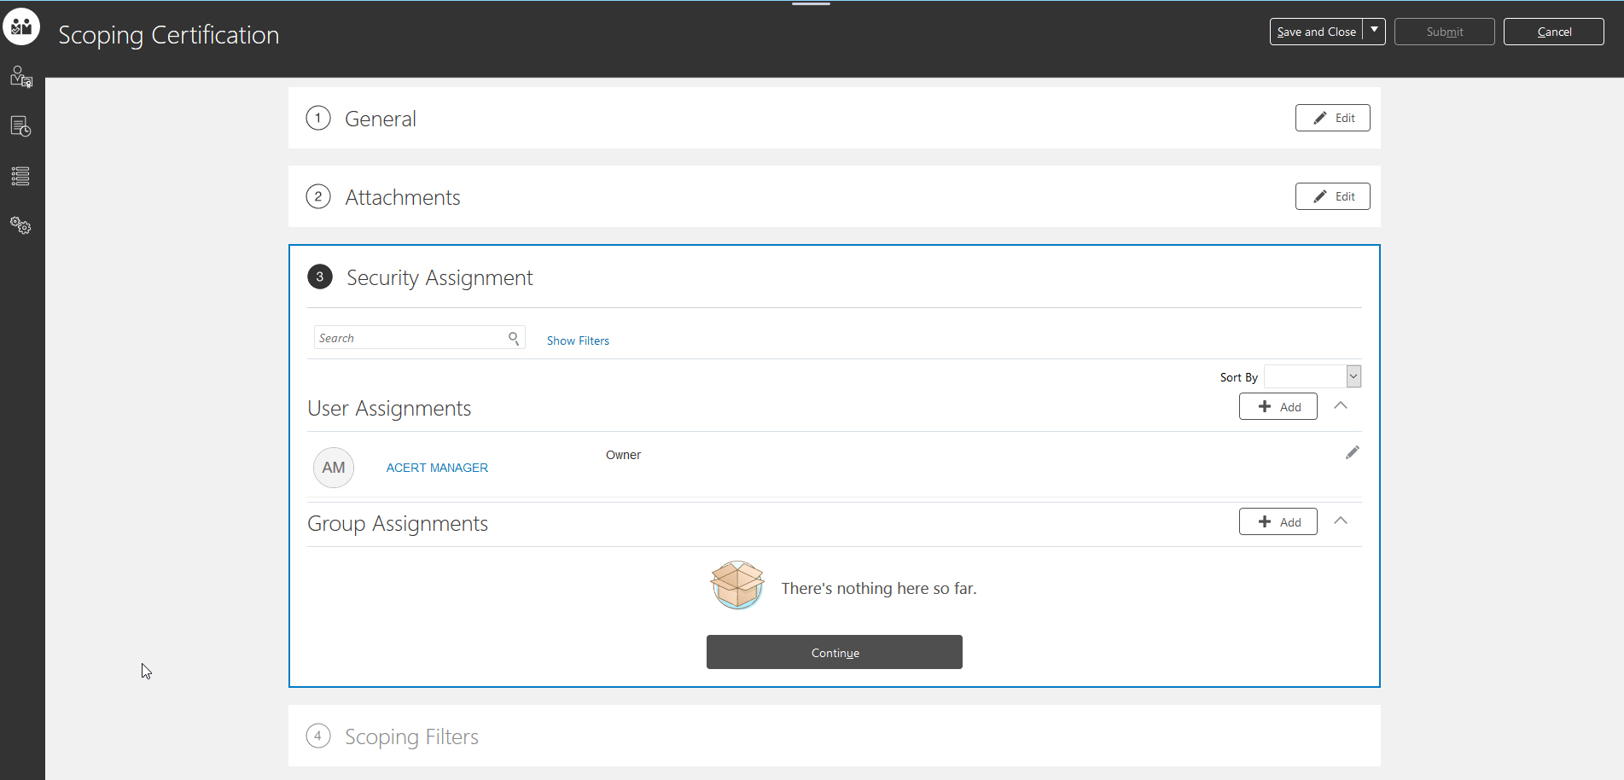Add a new user assignment
The height and width of the screenshot is (780, 1624).
[x=1278, y=406]
